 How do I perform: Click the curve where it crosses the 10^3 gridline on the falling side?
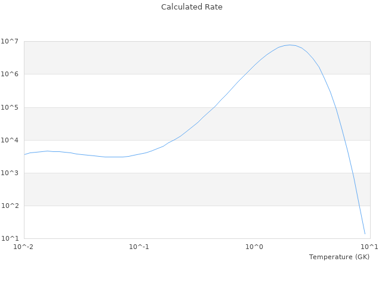(352, 173)
